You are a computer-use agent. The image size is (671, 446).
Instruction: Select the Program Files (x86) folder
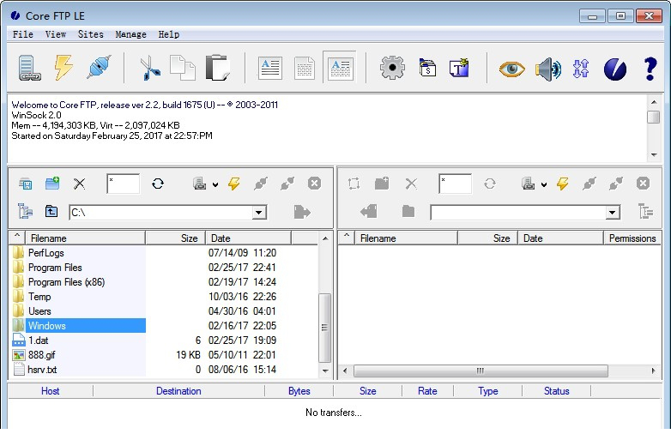79,282
